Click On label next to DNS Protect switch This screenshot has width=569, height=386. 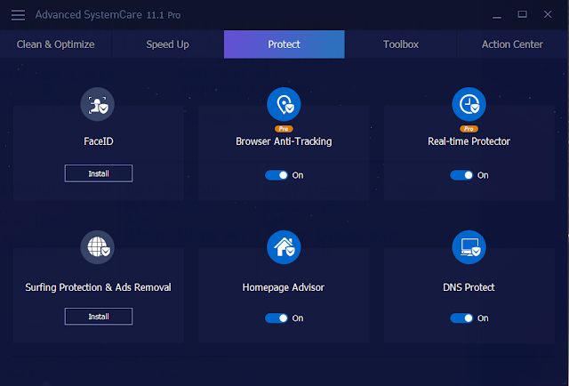[483, 318]
